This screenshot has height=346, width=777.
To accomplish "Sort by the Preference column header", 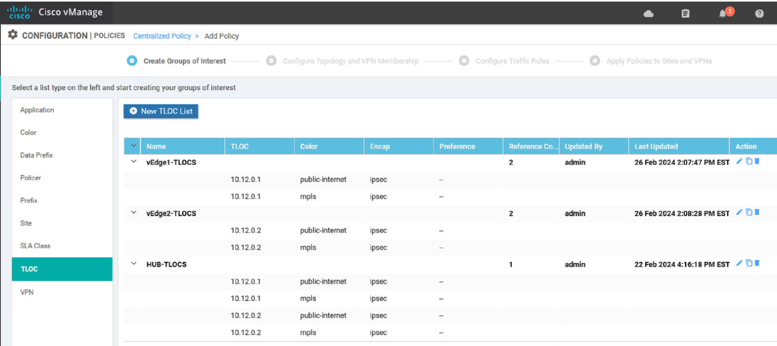I will click(x=468, y=146).
